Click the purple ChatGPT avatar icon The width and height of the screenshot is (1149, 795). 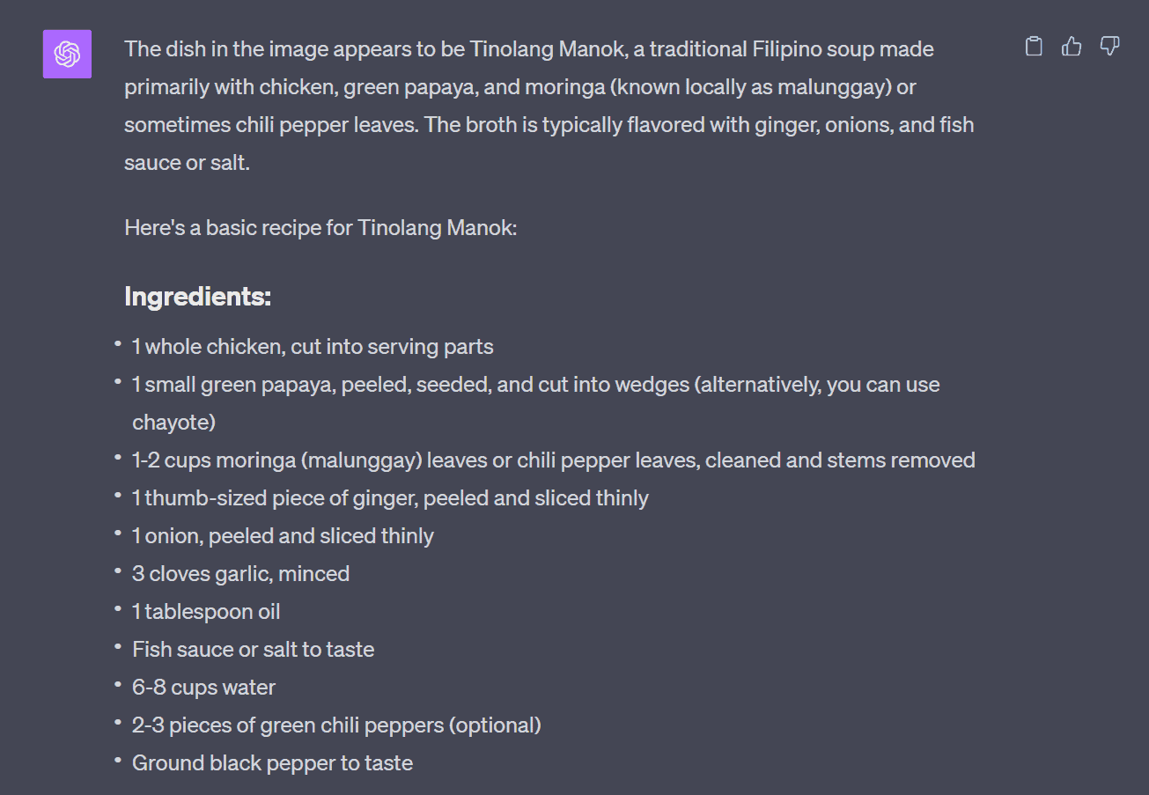tap(67, 54)
